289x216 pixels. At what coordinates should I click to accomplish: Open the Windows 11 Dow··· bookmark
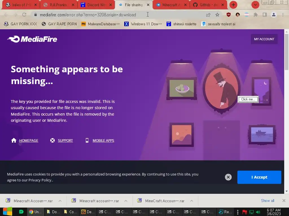(143, 24)
